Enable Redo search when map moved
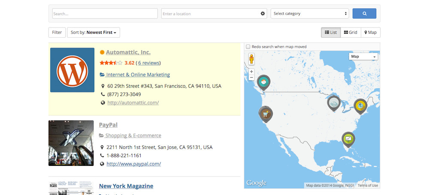The image size is (429, 195). coord(248,47)
